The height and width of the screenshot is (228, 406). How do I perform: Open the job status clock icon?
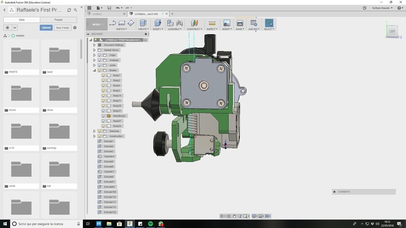click(364, 8)
